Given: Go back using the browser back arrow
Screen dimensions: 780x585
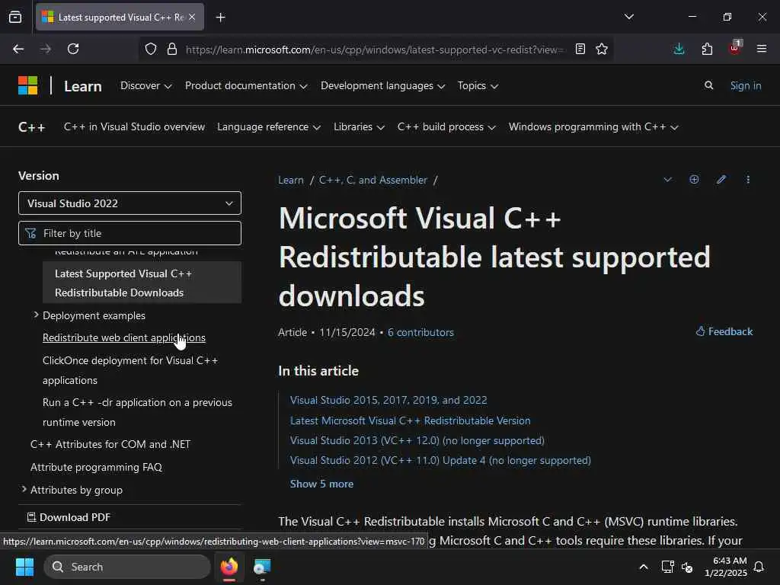Looking at the screenshot, I should [x=18, y=49].
